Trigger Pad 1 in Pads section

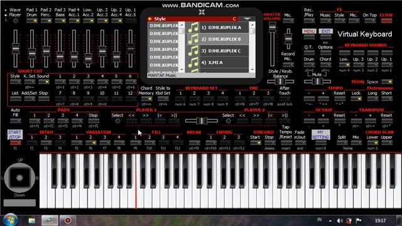click(x=35, y=121)
